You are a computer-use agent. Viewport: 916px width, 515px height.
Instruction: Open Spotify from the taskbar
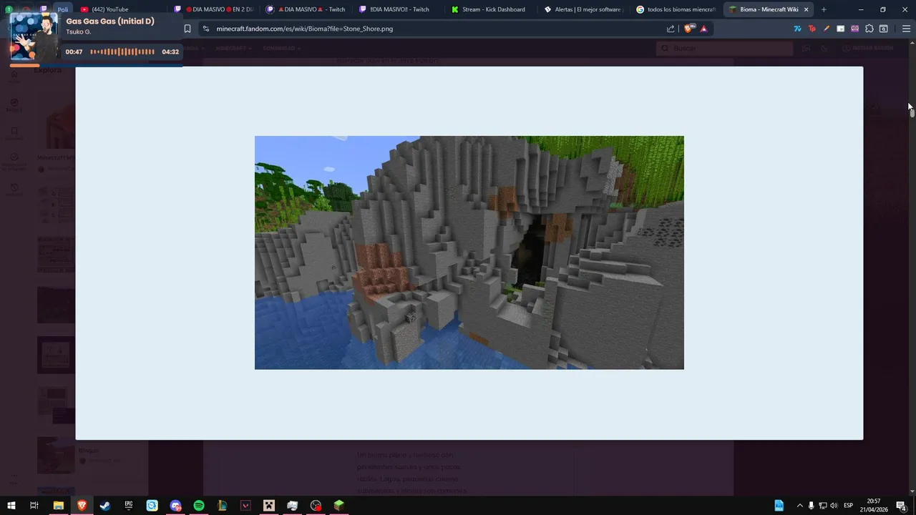(x=199, y=506)
